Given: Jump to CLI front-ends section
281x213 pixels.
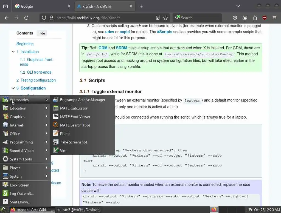Looking at the screenshot, I should pyautogui.click(x=35, y=72).
